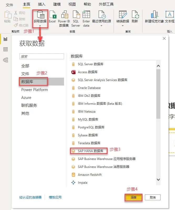
Task: Switch to Report view in sidebar
Action: (6, 39)
